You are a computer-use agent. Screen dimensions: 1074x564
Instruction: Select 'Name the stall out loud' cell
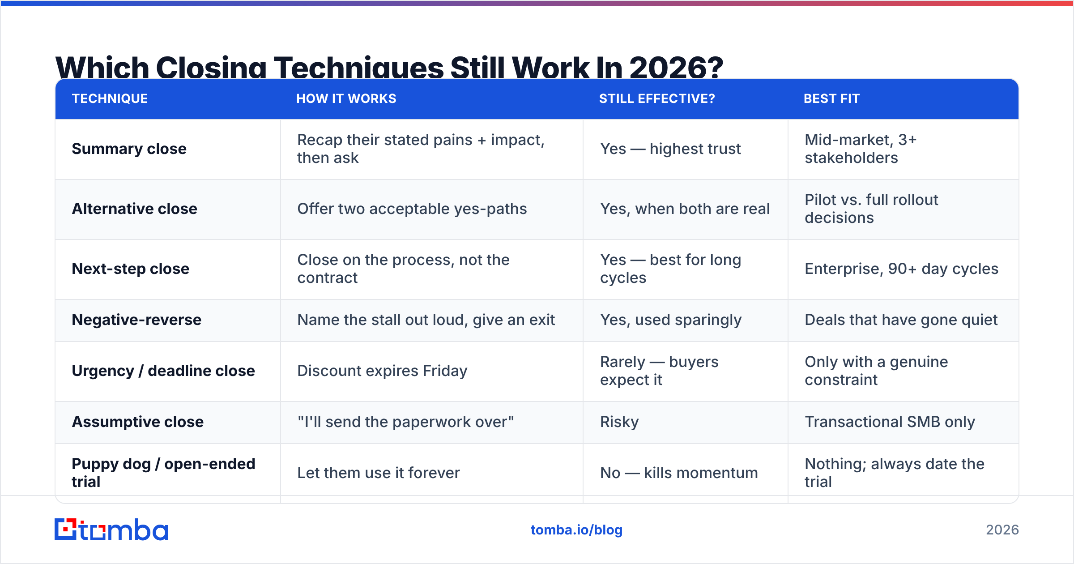432,320
